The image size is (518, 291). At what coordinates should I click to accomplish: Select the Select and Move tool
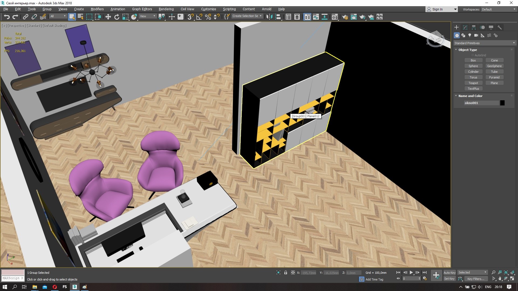click(108, 17)
